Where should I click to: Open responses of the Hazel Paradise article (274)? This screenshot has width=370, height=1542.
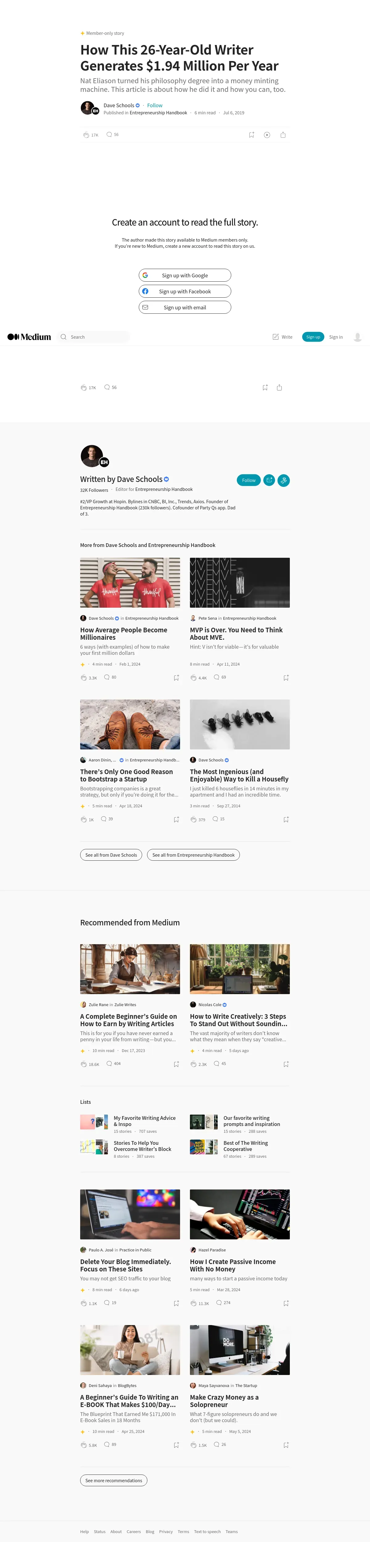point(223,1303)
